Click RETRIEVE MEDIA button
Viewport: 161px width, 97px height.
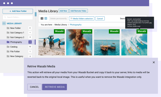(54, 87)
